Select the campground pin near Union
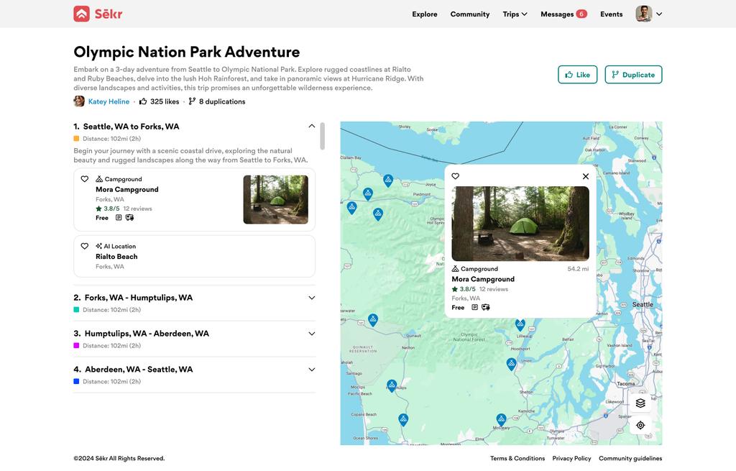 [x=511, y=364]
